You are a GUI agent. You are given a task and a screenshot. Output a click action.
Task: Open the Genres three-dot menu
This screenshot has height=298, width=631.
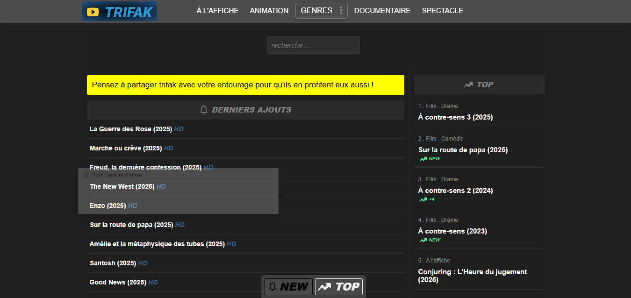(341, 11)
